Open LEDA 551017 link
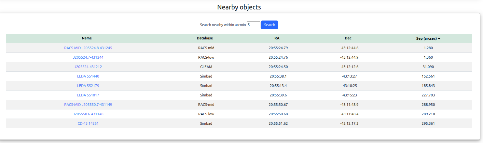Image resolution: width=483 pixels, height=143 pixels. coord(88,95)
